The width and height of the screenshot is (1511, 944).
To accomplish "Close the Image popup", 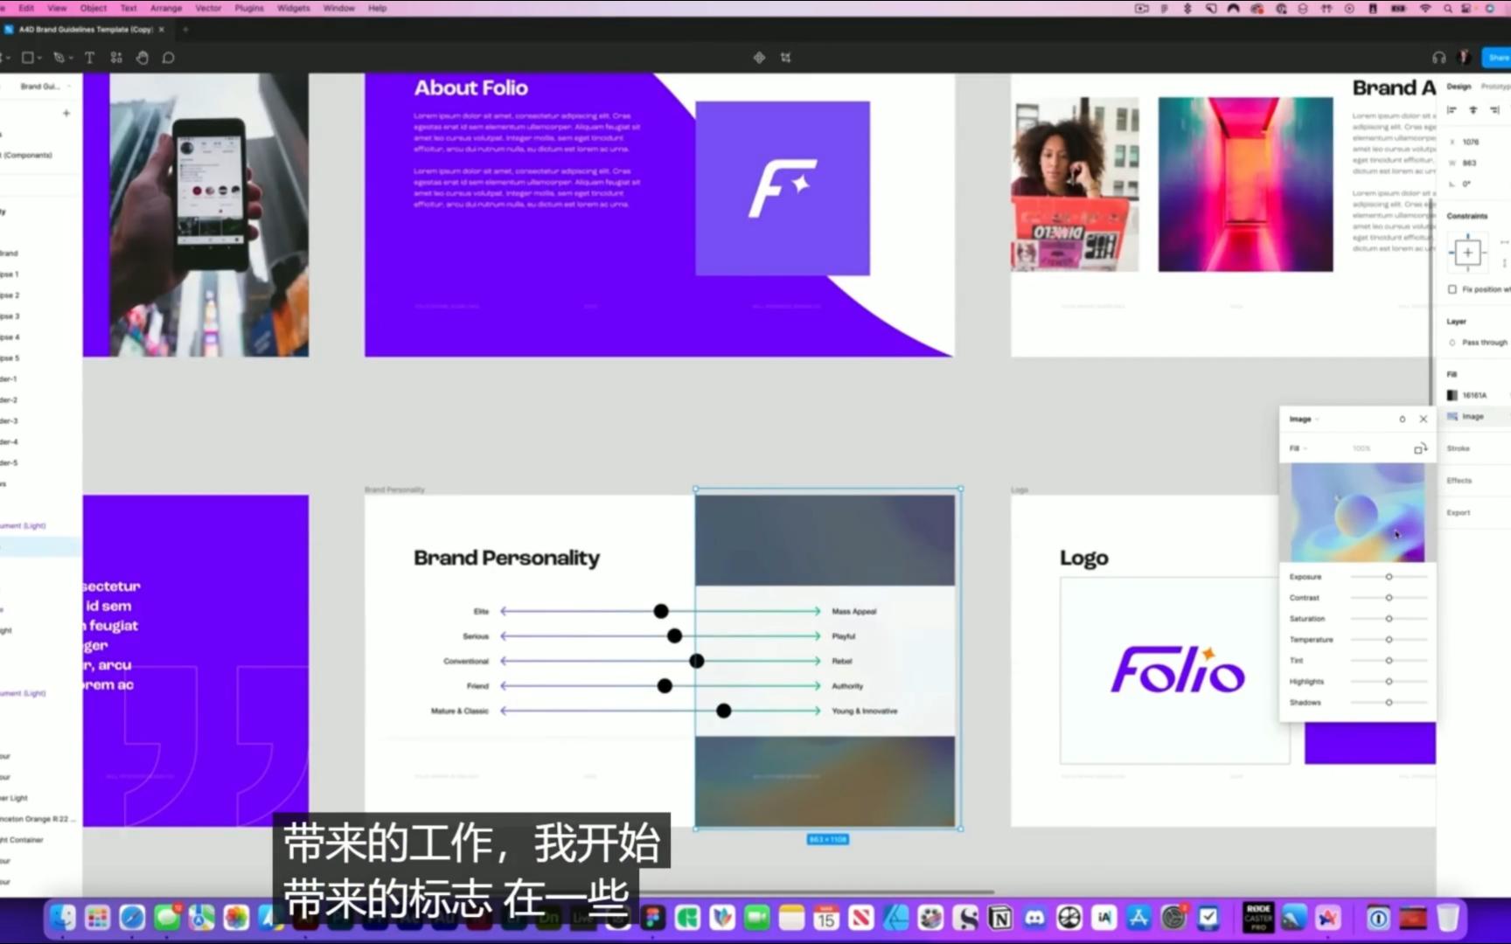I will tap(1424, 420).
